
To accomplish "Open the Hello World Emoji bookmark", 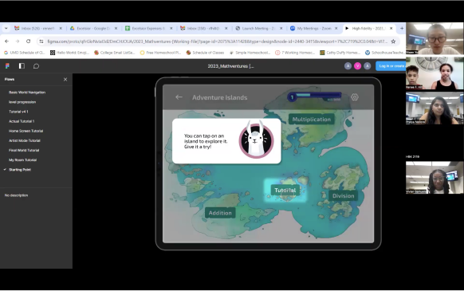I will coord(70,53).
